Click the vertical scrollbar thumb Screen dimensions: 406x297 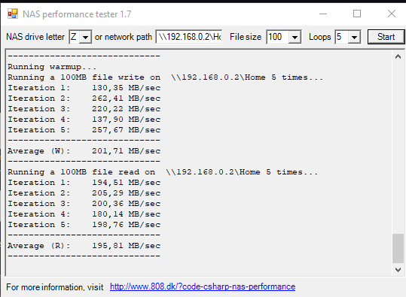[x=398, y=248]
